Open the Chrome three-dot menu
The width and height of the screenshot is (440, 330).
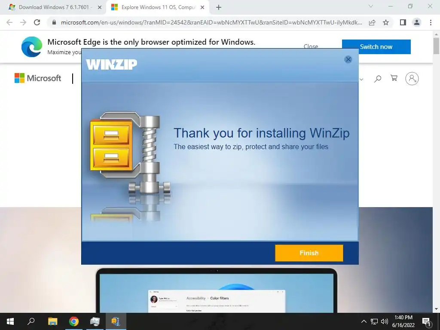[x=431, y=22]
